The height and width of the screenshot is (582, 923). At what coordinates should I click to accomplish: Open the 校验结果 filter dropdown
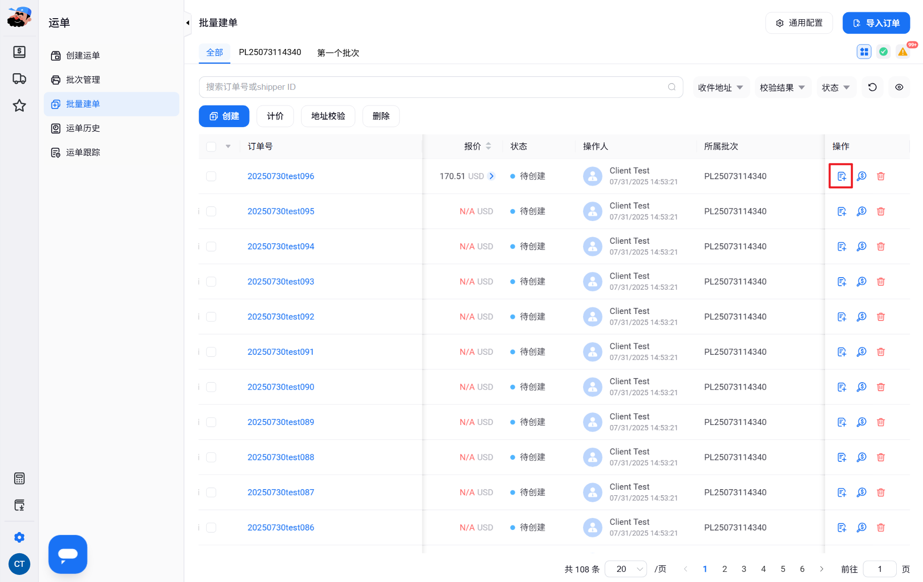click(783, 87)
